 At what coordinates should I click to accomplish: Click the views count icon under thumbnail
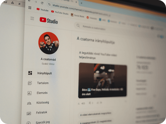(79, 104)
